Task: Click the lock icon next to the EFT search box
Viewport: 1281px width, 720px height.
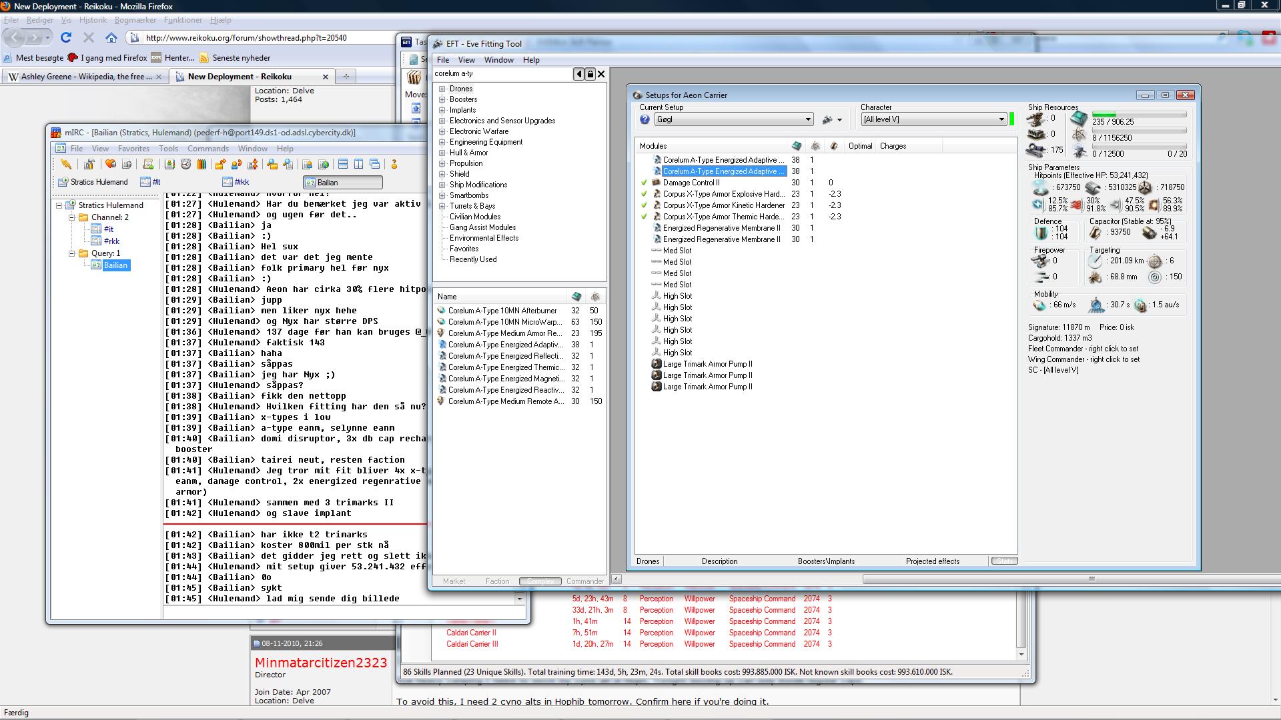Action: click(590, 74)
